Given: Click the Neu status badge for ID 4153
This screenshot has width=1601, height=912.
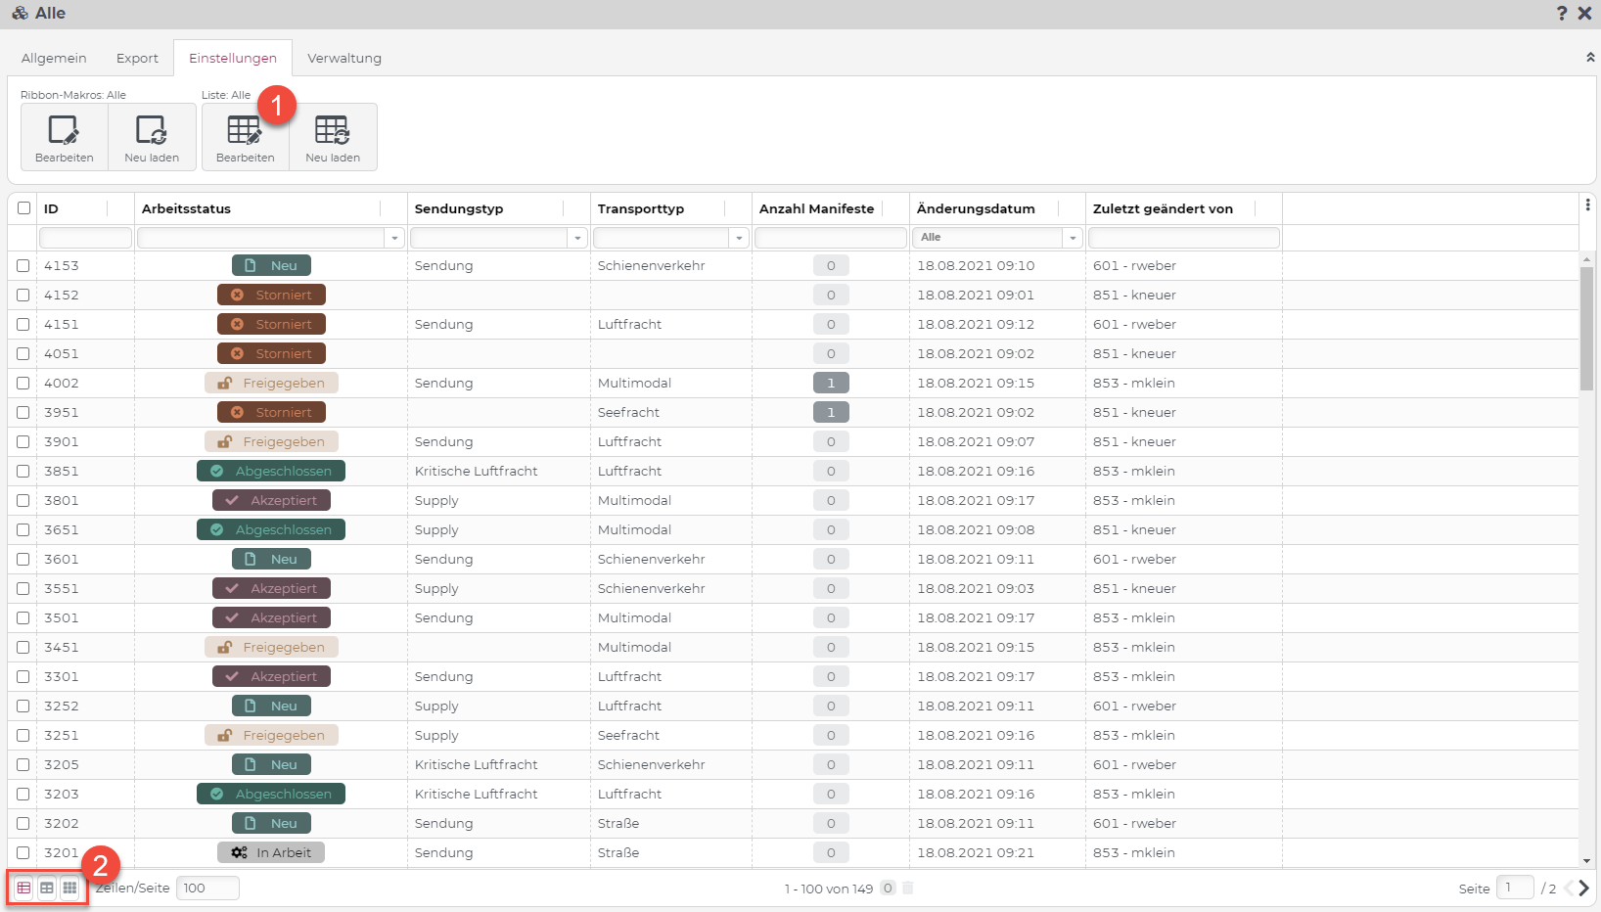Looking at the screenshot, I should click(x=271, y=265).
